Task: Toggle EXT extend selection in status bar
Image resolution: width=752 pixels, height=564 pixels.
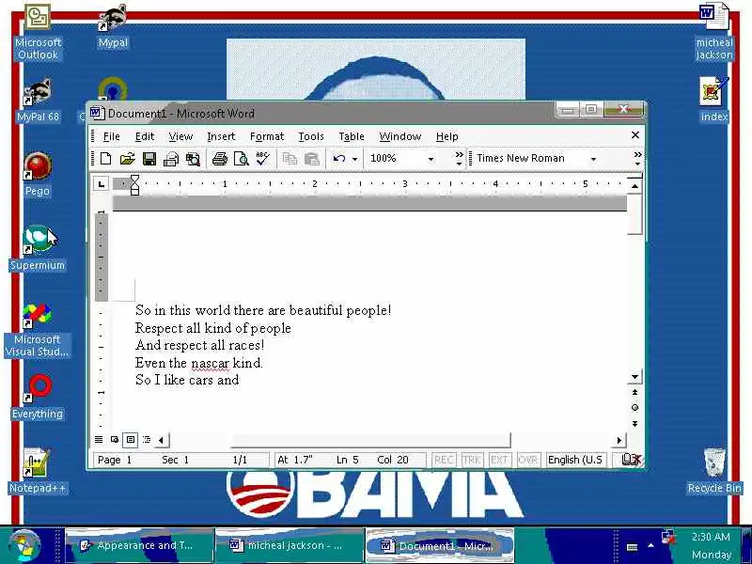Action: pos(499,460)
